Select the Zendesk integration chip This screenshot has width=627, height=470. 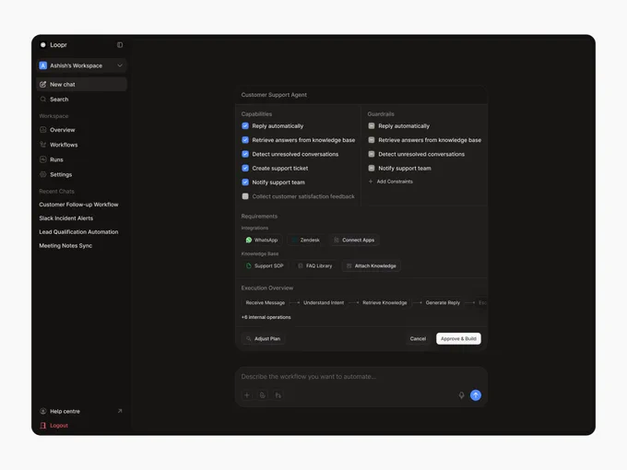[x=306, y=240]
